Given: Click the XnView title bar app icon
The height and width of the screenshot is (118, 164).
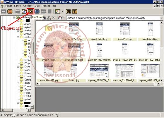Looking at the screenshot, I should click(2, 2).
